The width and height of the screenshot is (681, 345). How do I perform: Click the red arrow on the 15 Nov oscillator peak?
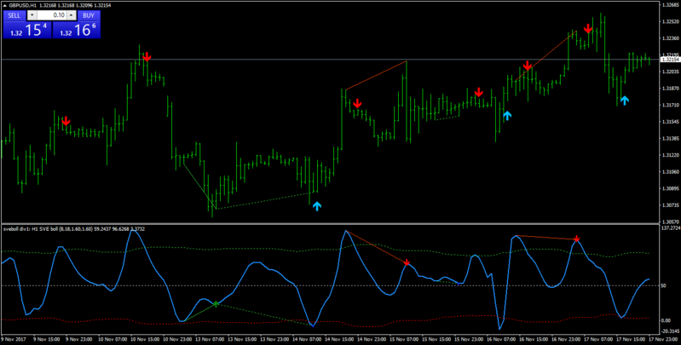click(407, 262)
